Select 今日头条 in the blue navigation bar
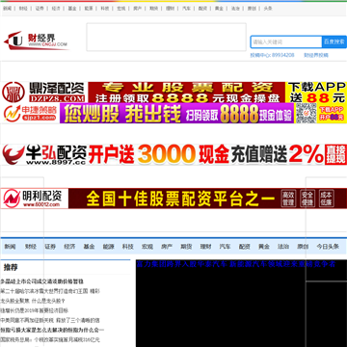 [x=328, y=247]
